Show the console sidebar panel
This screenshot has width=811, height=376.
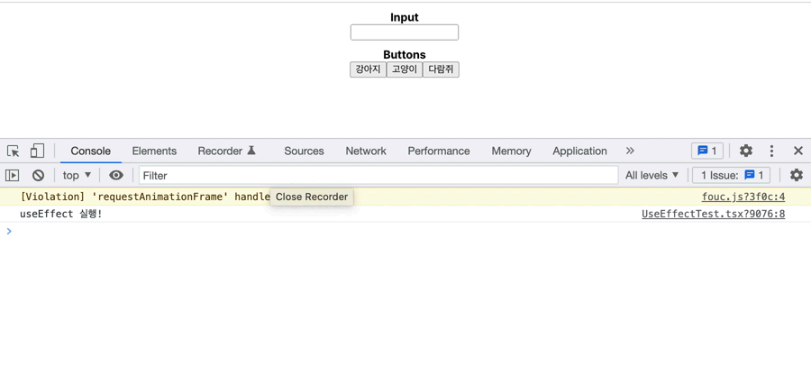(x=13, y=176)
